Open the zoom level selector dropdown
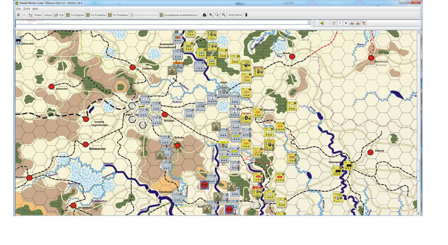Viewport: 448px width, 245px height. [x=217, y=15]
